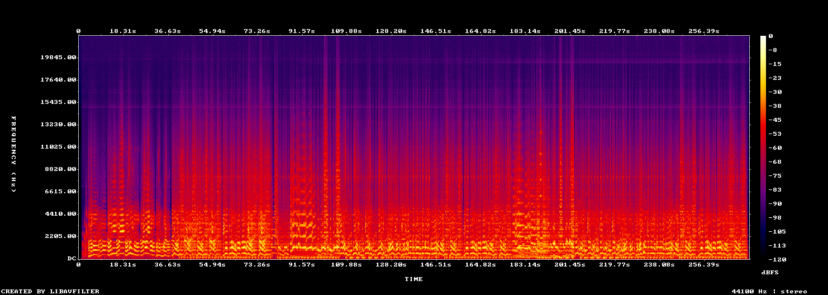This screenshot has height=295, width=828.
Task: Click 36.63s on the upper time axis
Action: coord(168,31)
